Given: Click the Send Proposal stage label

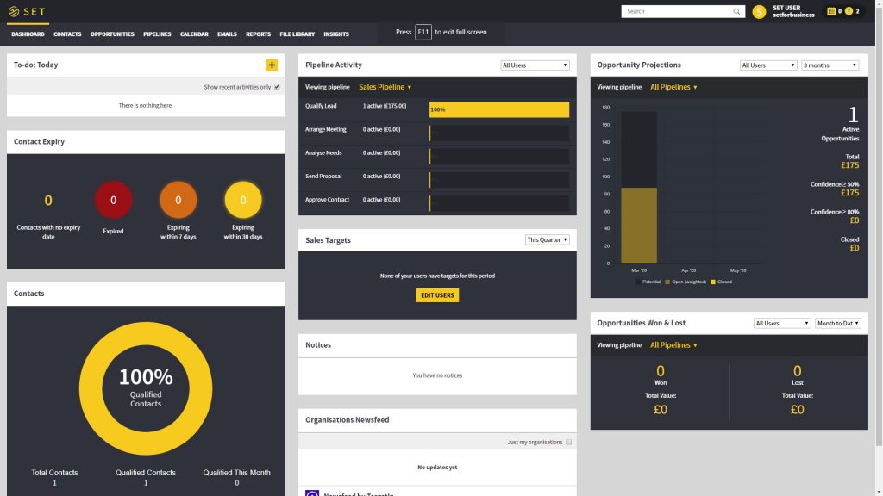Looking at the screenshot, I should 323,176.
